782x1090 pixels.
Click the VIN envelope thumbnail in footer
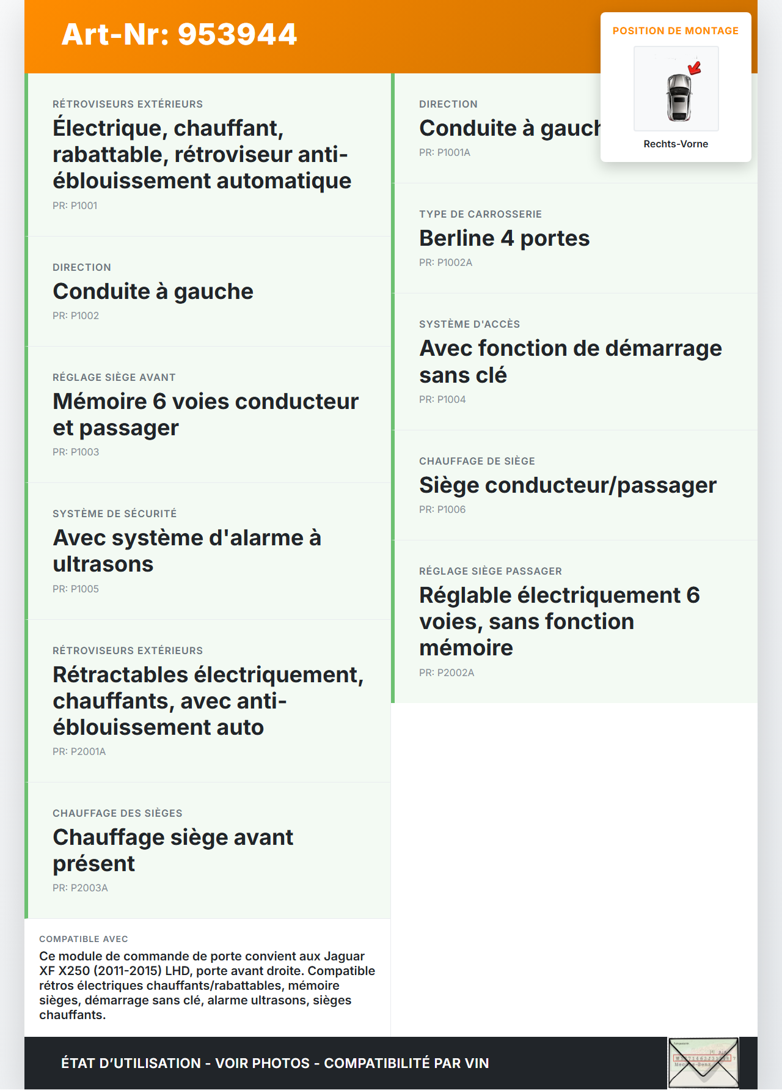coord(703,1063)
